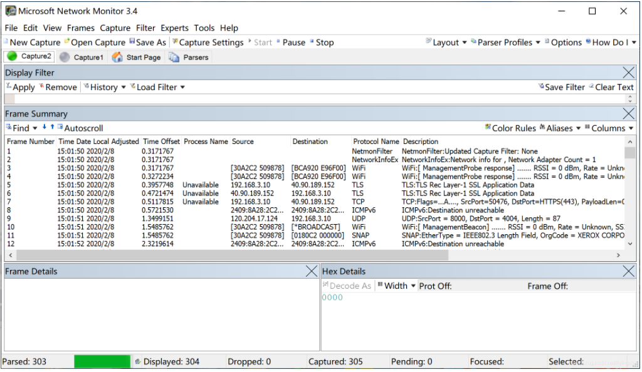Select frame 9 UDP row
Viewport: 642px width, 372px height.
(315, 219)
